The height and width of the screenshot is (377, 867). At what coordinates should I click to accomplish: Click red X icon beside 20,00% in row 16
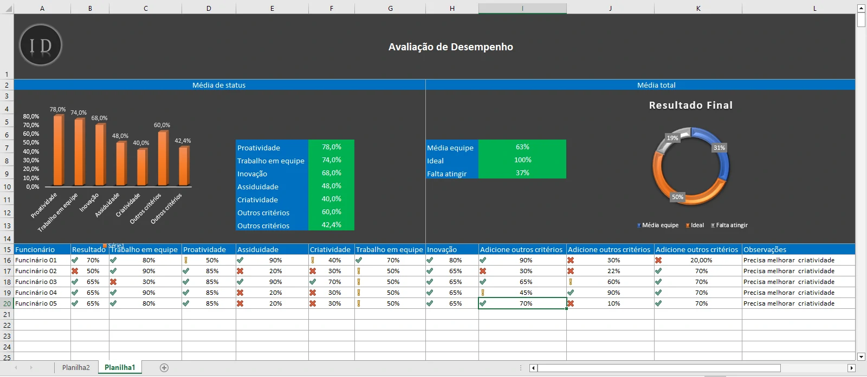pyautogui.click(x=658, y=260)
